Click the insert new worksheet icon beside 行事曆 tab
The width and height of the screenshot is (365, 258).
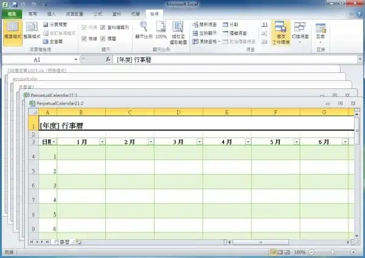(78, 242)
